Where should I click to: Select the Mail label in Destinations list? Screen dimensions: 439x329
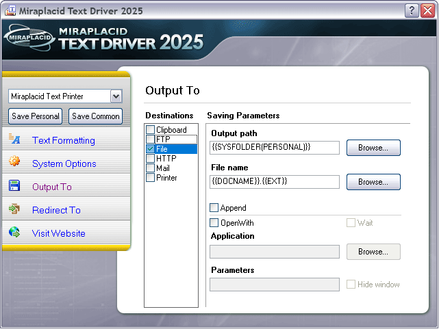(x=163, y=168)
